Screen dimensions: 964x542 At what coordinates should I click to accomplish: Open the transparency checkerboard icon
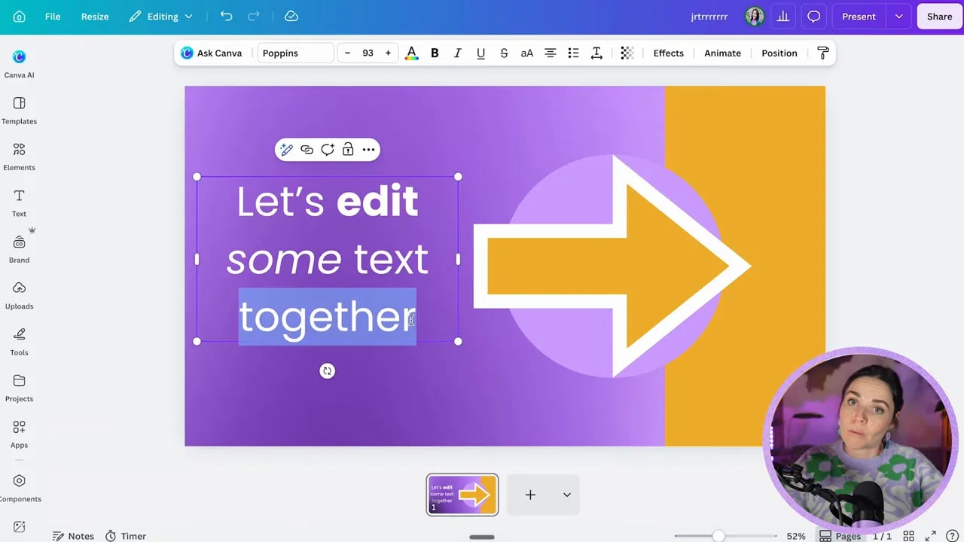pos(627,53)
